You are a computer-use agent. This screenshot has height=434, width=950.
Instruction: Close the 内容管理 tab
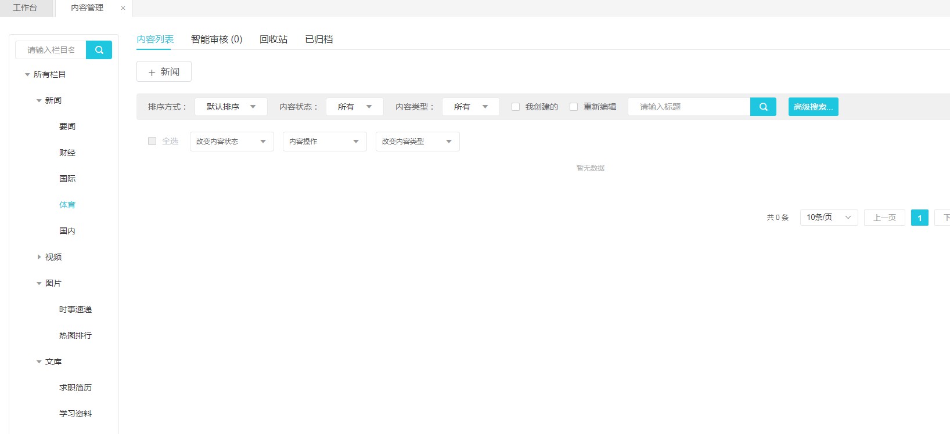123,8
